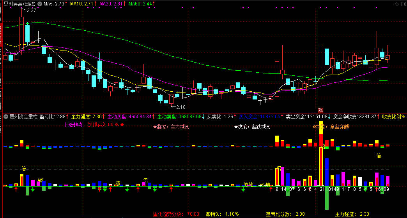Click the diamond icon at top right
This screenshot has height=218, width=407.
396,4
